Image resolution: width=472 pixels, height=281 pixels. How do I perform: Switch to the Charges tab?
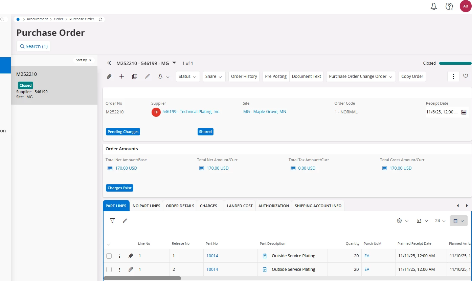point(208,206)
